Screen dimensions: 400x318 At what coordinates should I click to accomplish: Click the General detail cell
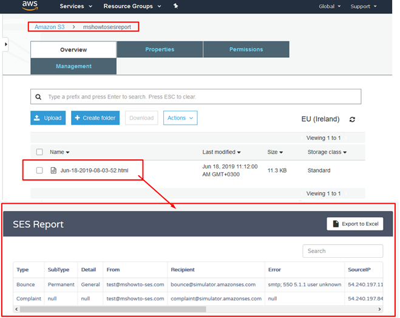[90, 285]
